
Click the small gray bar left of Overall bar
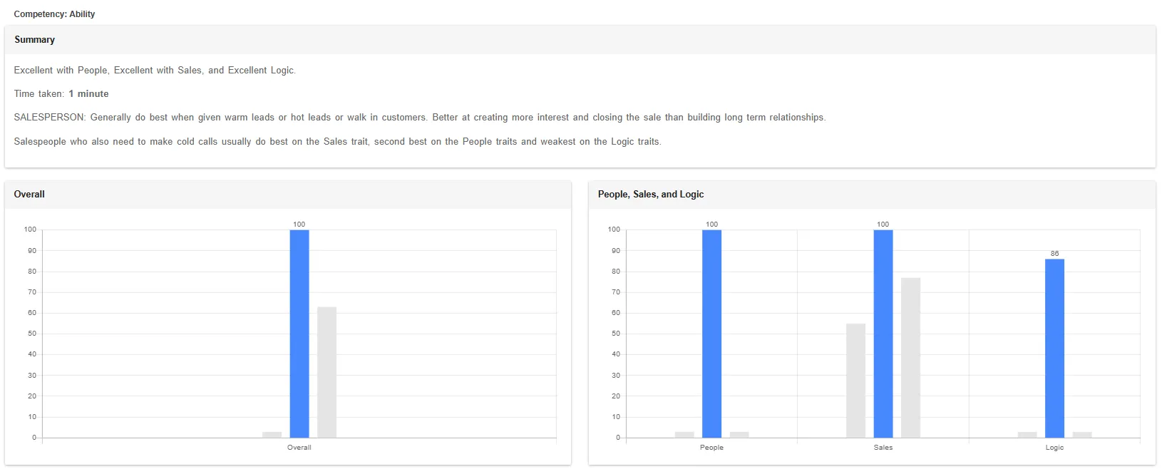tap(272, 435)
